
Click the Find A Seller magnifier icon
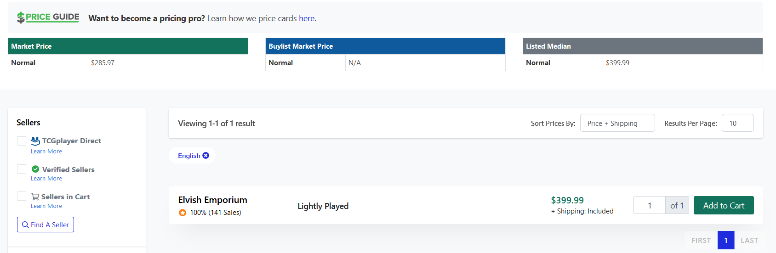tap(25, 225)
